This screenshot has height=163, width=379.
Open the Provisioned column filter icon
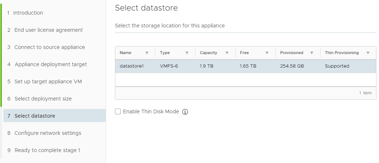click(x=312, y=53)
